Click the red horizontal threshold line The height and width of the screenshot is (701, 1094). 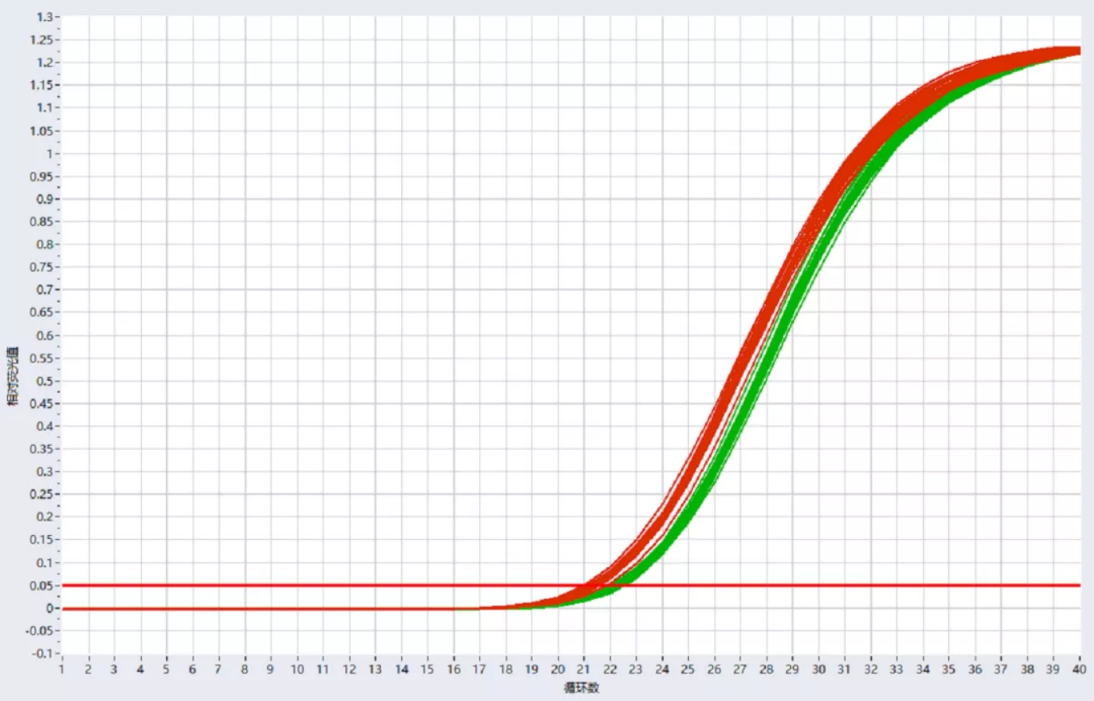[324, 585]
